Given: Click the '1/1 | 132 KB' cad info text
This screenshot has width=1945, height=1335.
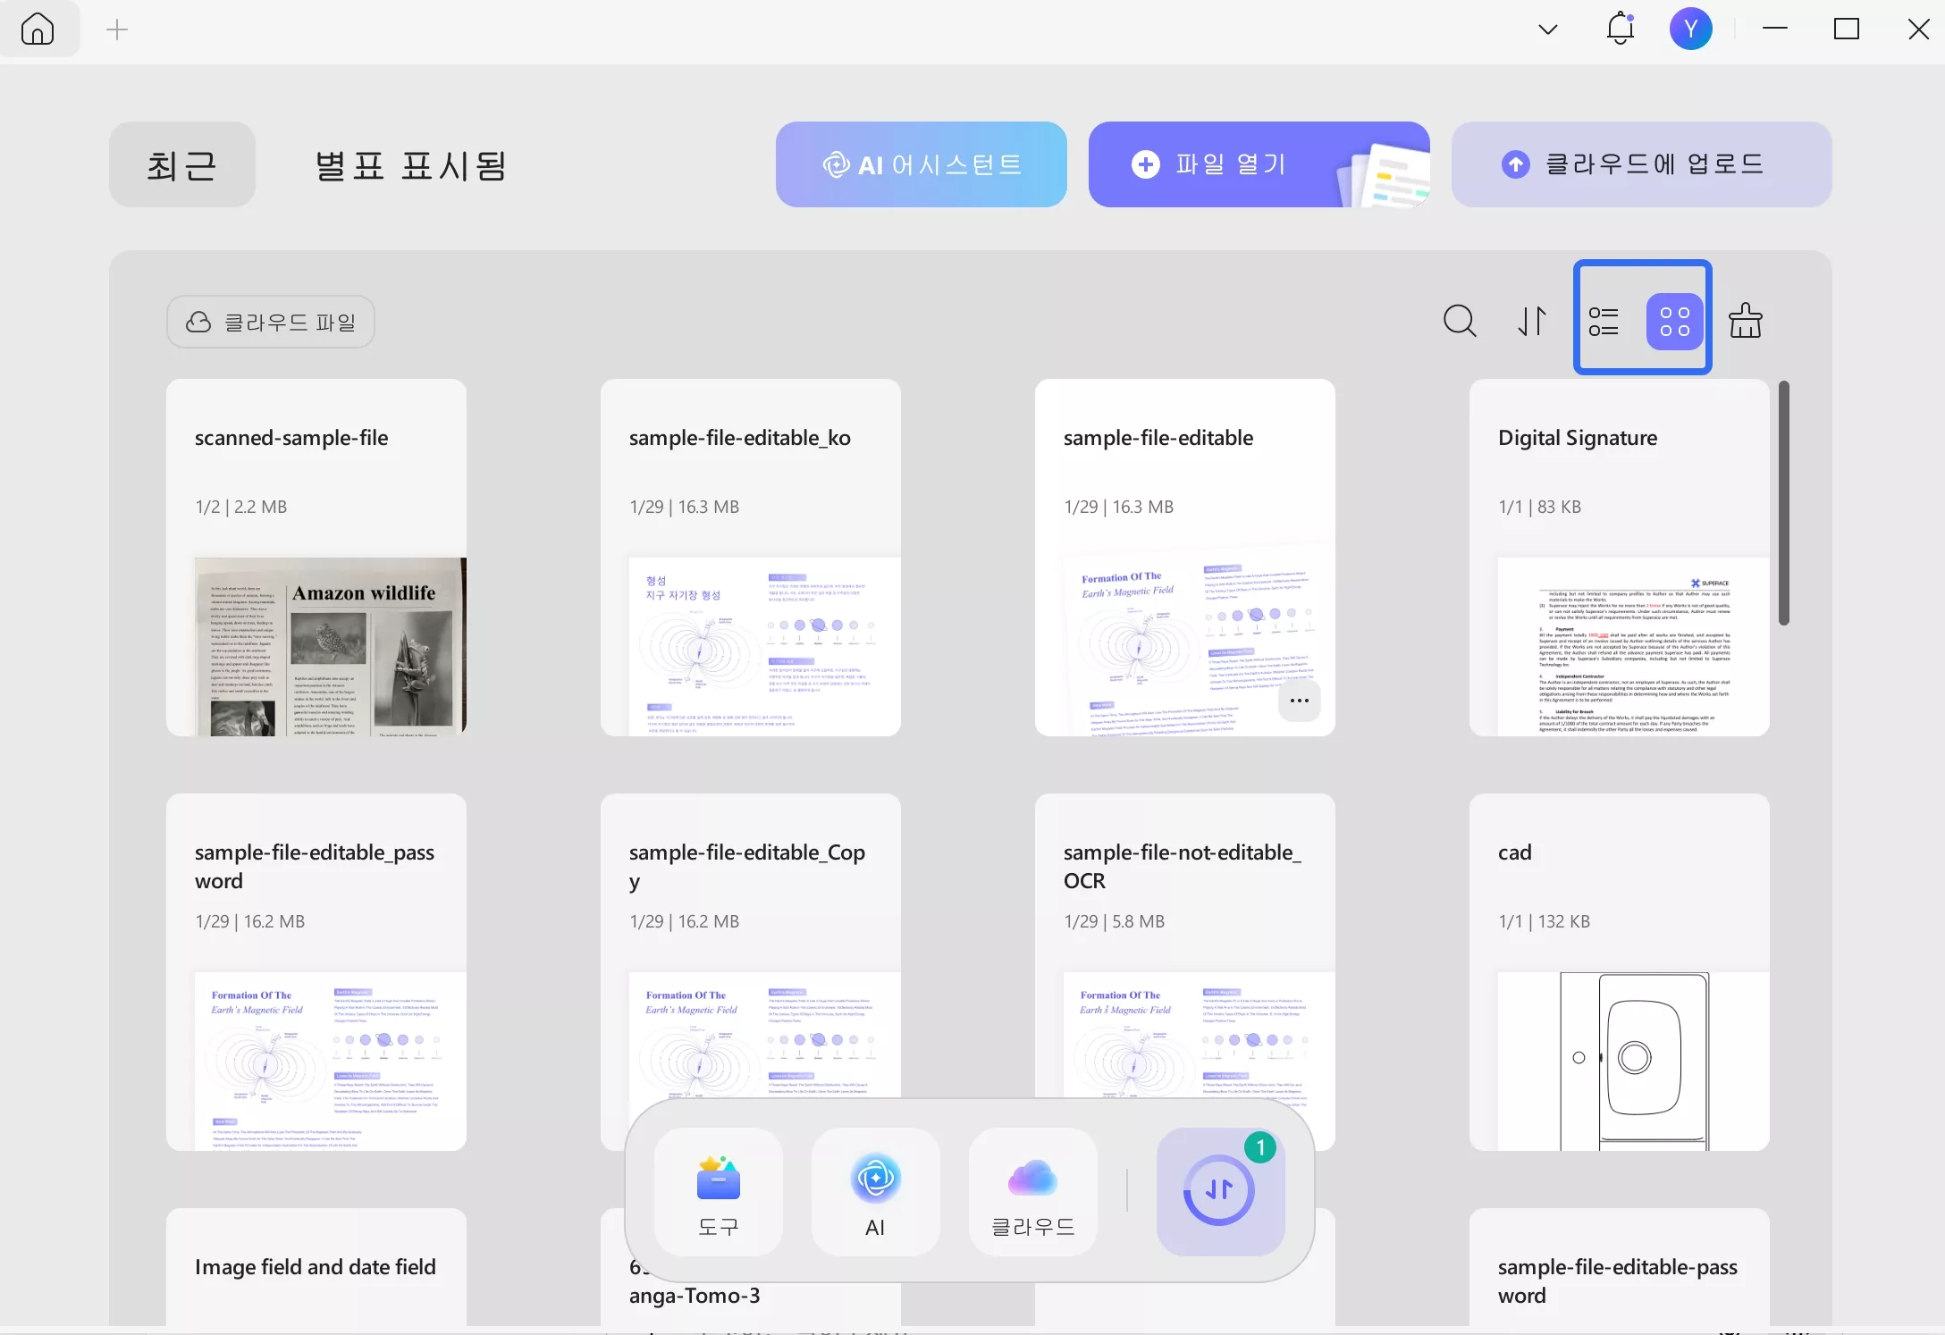Looking at the screenshot, I should tap(1545, 921).
